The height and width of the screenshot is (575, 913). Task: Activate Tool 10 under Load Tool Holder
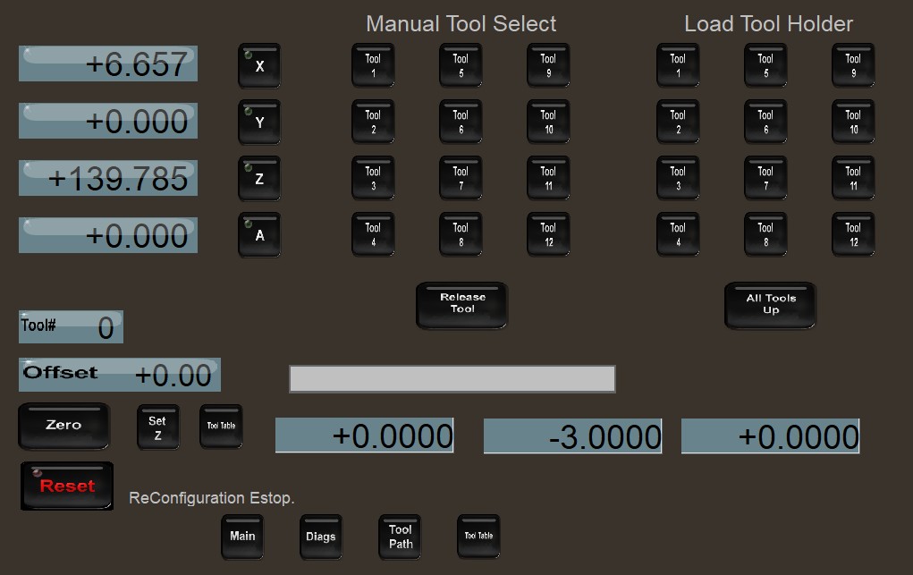coord(854,122)
